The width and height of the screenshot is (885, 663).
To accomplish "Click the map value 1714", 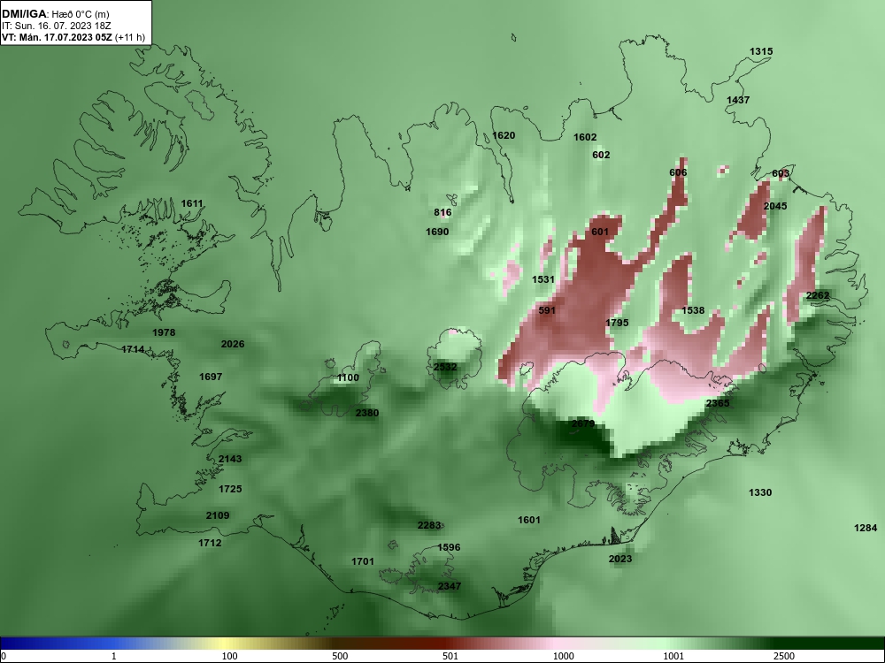I will pos(133,349).
